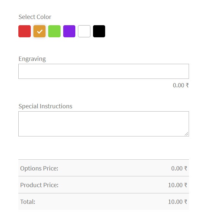Image resolution: width=207 pixels, height=214 pixels.
Task: Click the Options Price label
Action: coord(39,169)
